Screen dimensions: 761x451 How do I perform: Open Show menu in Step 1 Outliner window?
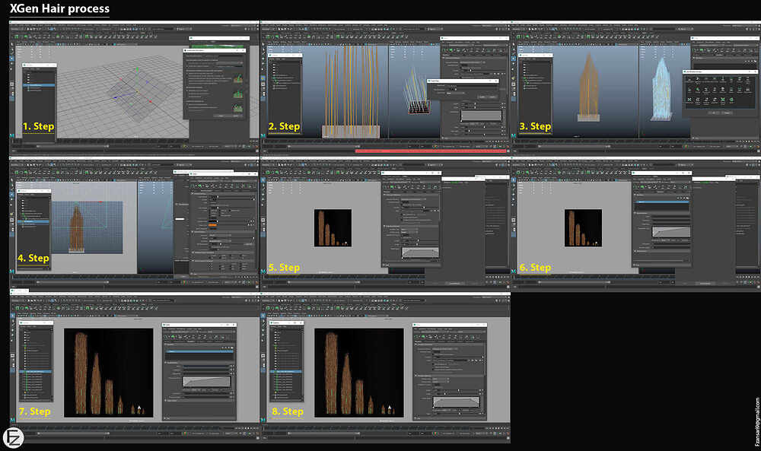pyautogui.click(x=31, y=68)
